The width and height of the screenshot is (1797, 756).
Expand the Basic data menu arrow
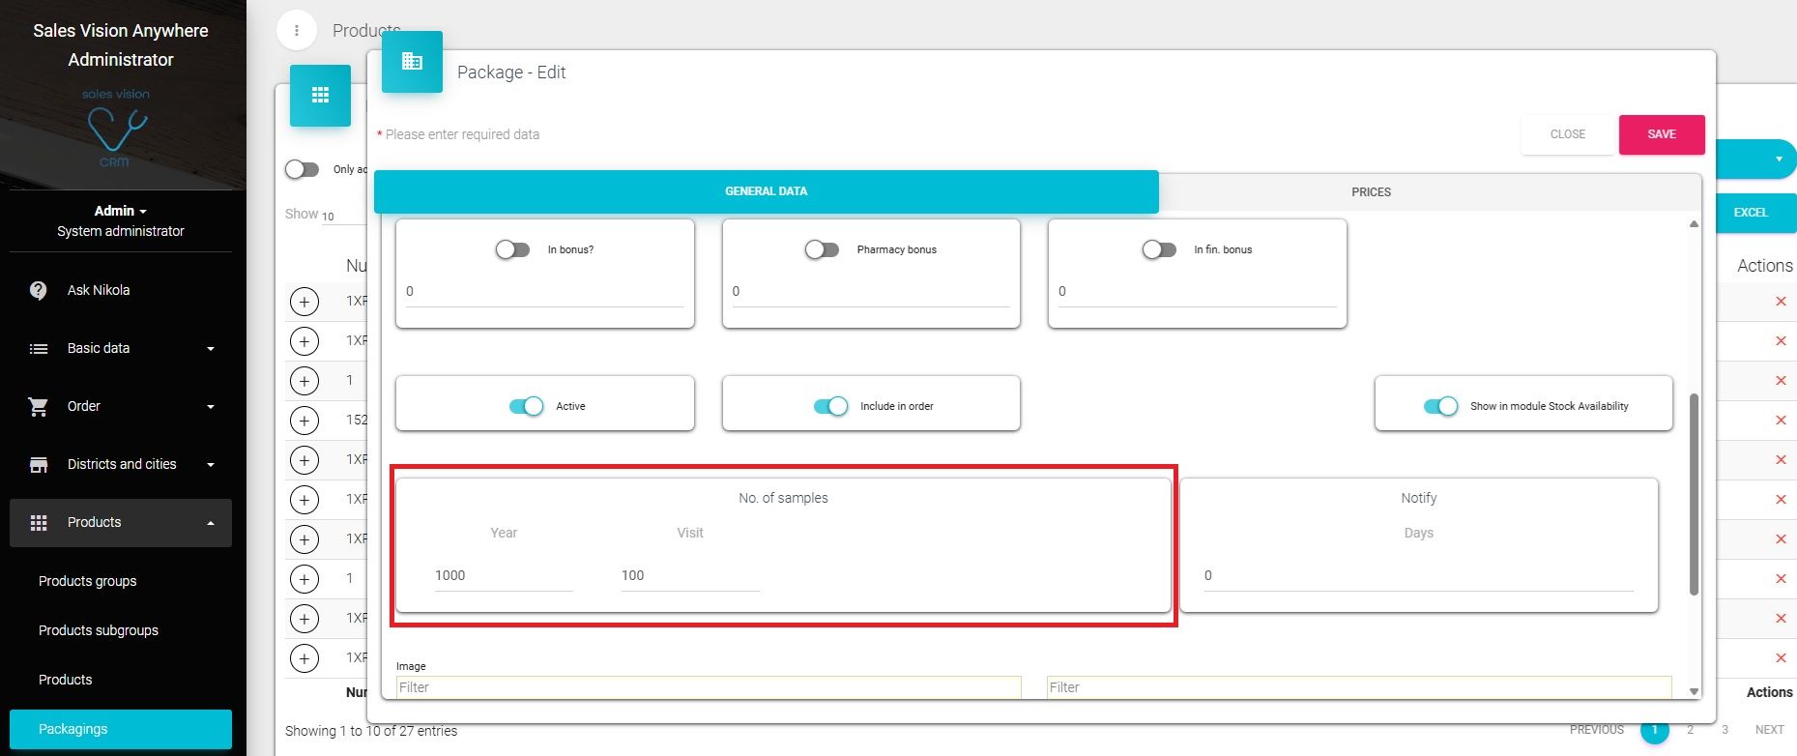(x=211, y=349)
